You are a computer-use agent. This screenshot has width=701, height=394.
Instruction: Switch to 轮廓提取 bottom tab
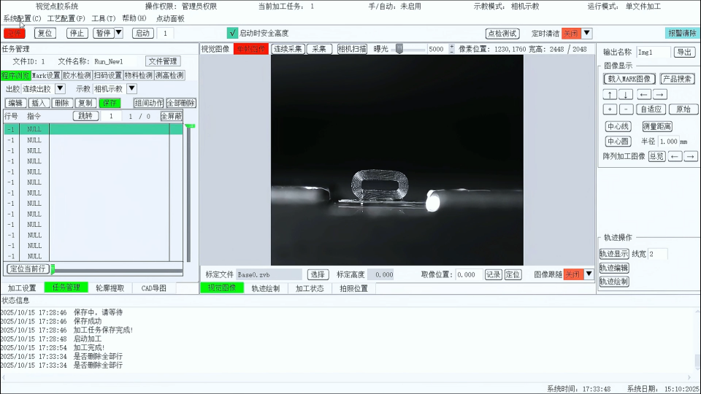tap(110, 288)
